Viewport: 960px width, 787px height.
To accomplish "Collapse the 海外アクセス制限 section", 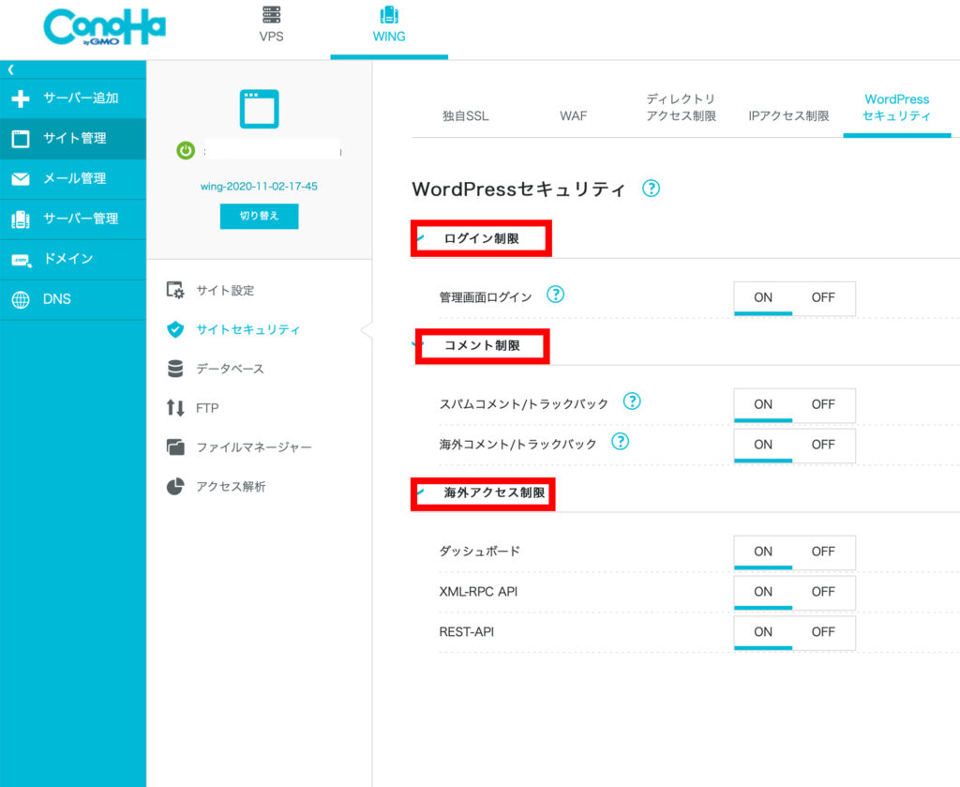I will (x=483, y=493).
